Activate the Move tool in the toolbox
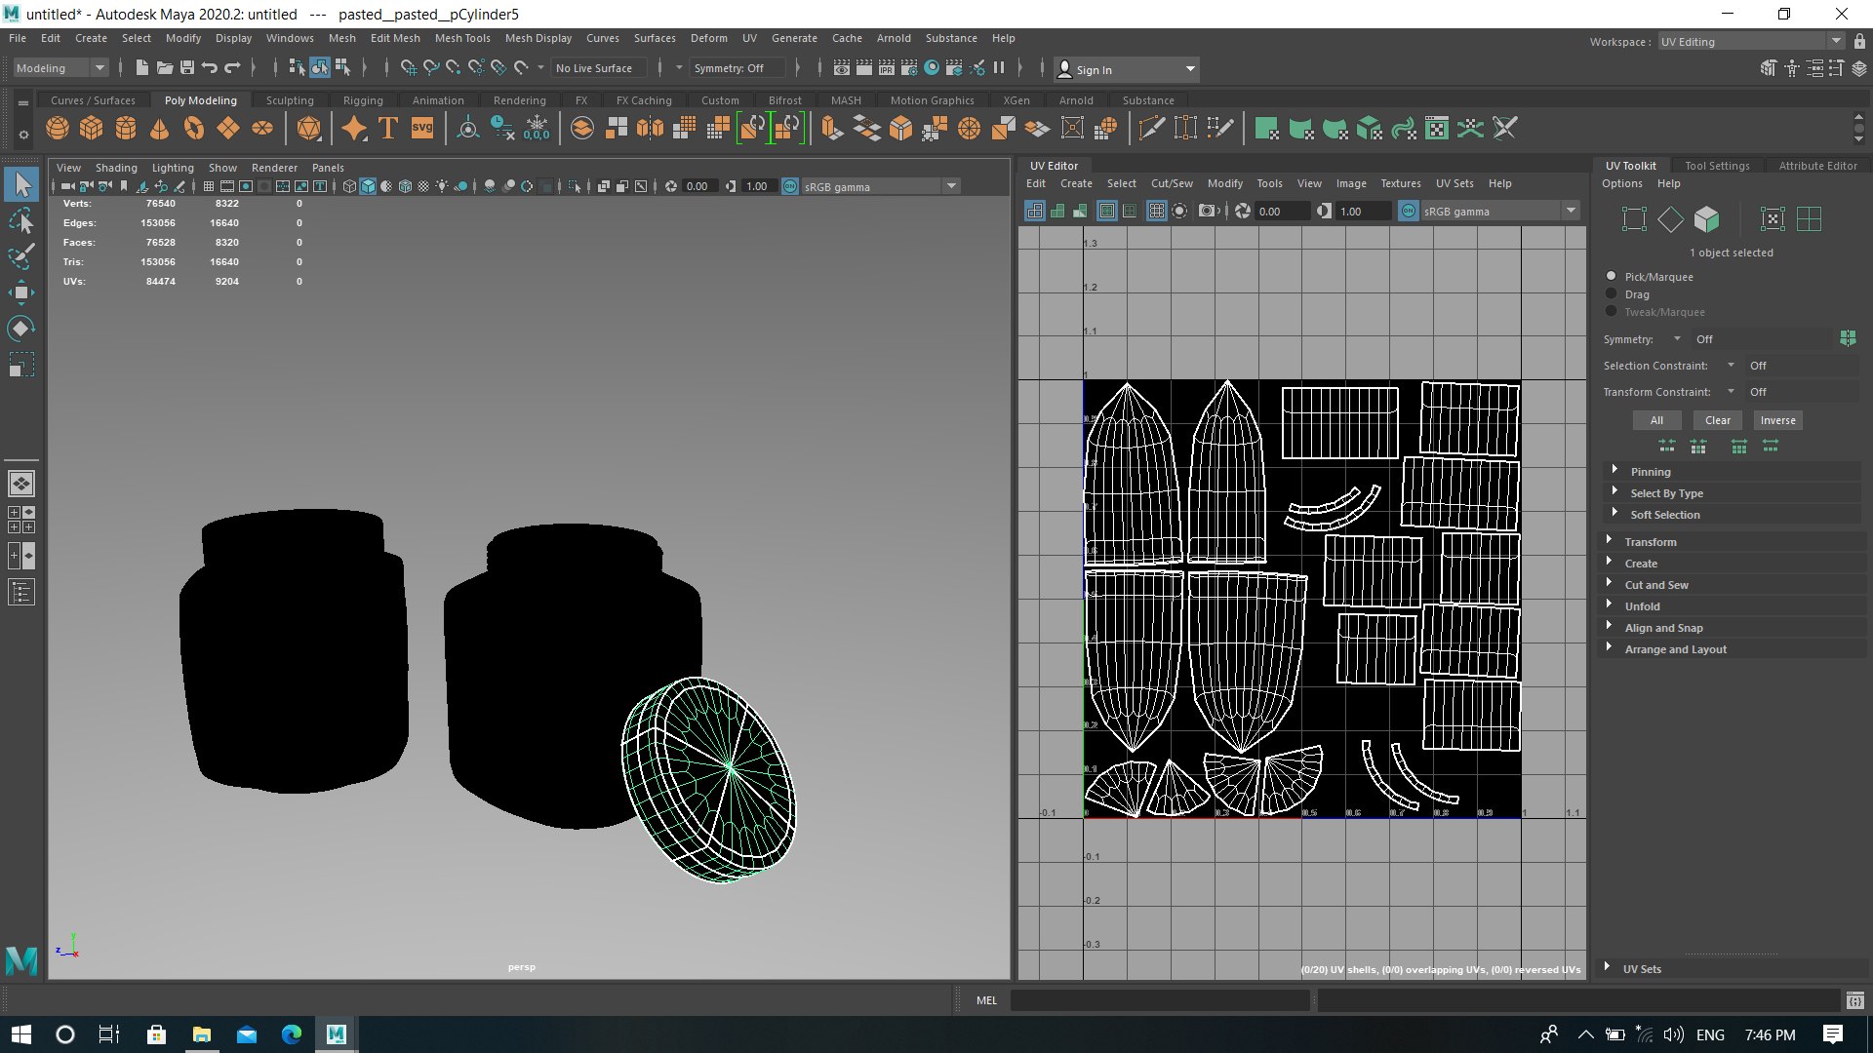The width and height of the screenshot is (1873, 1053). 21,292
